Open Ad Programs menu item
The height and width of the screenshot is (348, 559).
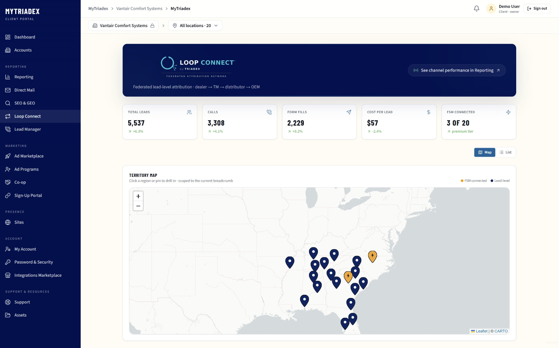click(40, 169)
